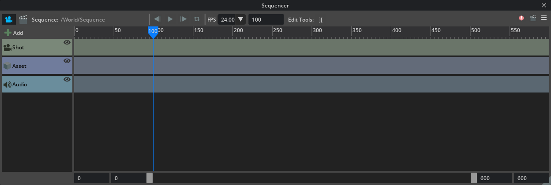The width and height of the screenshot is (551, 185).
Task: Toggle loop playback
Action: click(x=197, y=19)
